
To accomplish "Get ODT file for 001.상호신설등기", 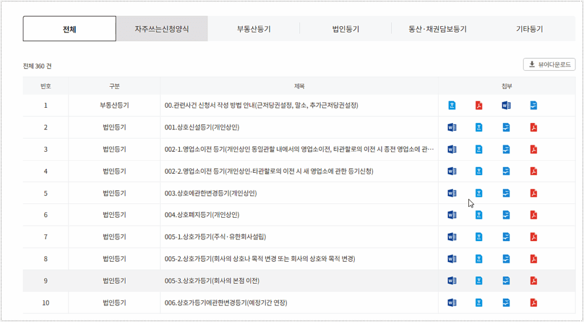I will pyautogui.click(x=506, y=128).
